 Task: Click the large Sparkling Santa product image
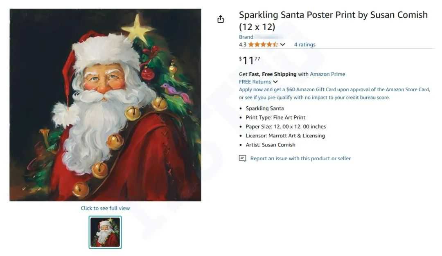point(105,105)
